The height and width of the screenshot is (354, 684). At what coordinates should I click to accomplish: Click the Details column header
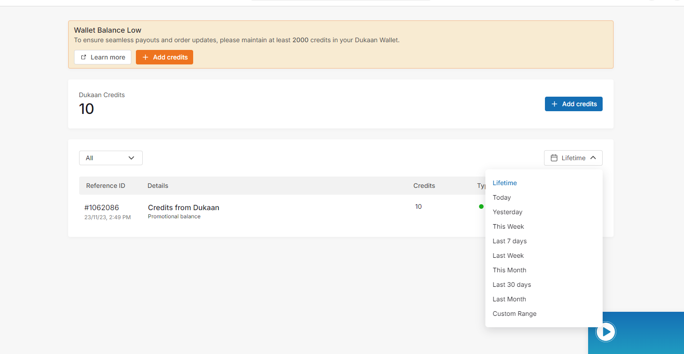point(158,186)
